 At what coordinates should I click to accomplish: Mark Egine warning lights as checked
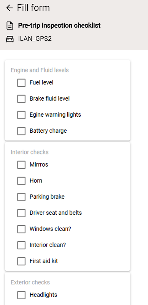tap(21, 115)
